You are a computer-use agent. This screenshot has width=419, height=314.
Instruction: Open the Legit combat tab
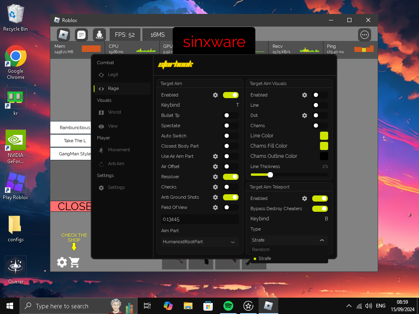(122, 75)
